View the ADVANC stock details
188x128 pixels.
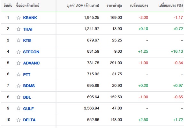(31, 63)
